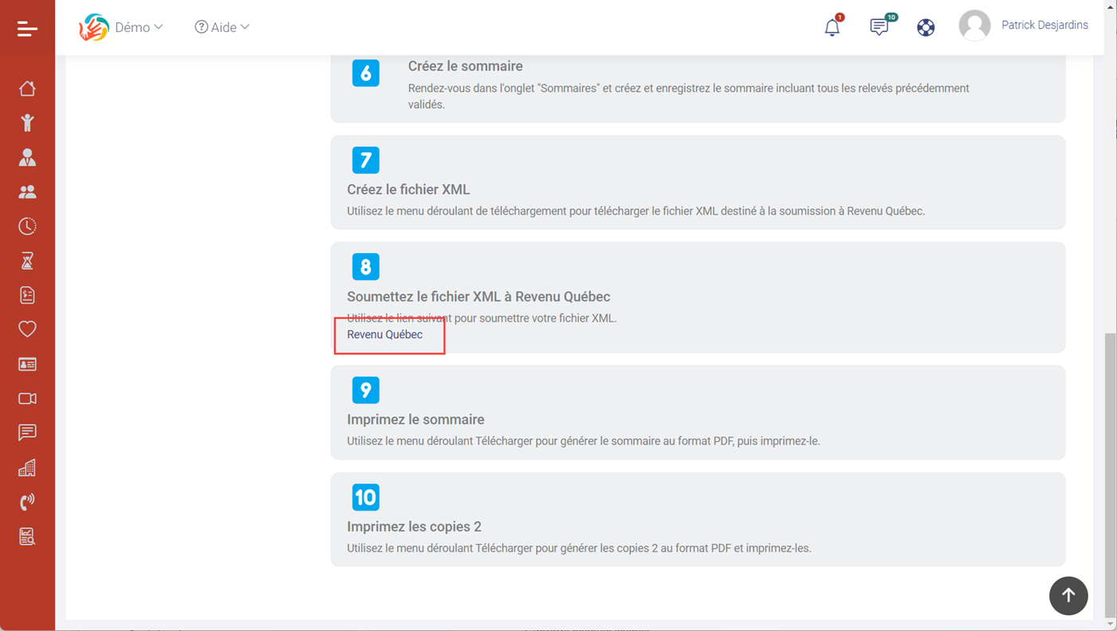Click the clock icon in sidebar
This screenshot has width=1117, height=631.
pos(27,226)
